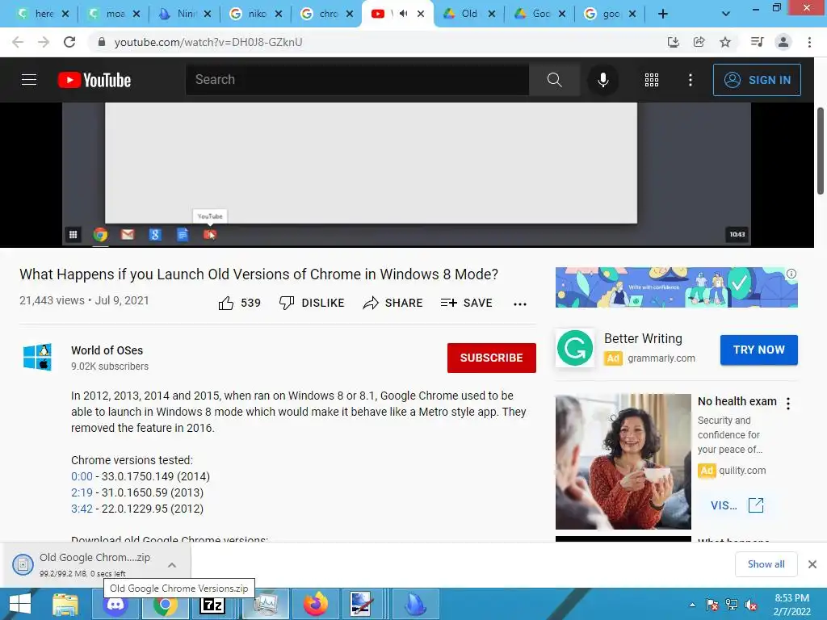The width and height of the screenshot is (827, 620).
Task: Start voice search with the microphone
Action: point(602,80)
